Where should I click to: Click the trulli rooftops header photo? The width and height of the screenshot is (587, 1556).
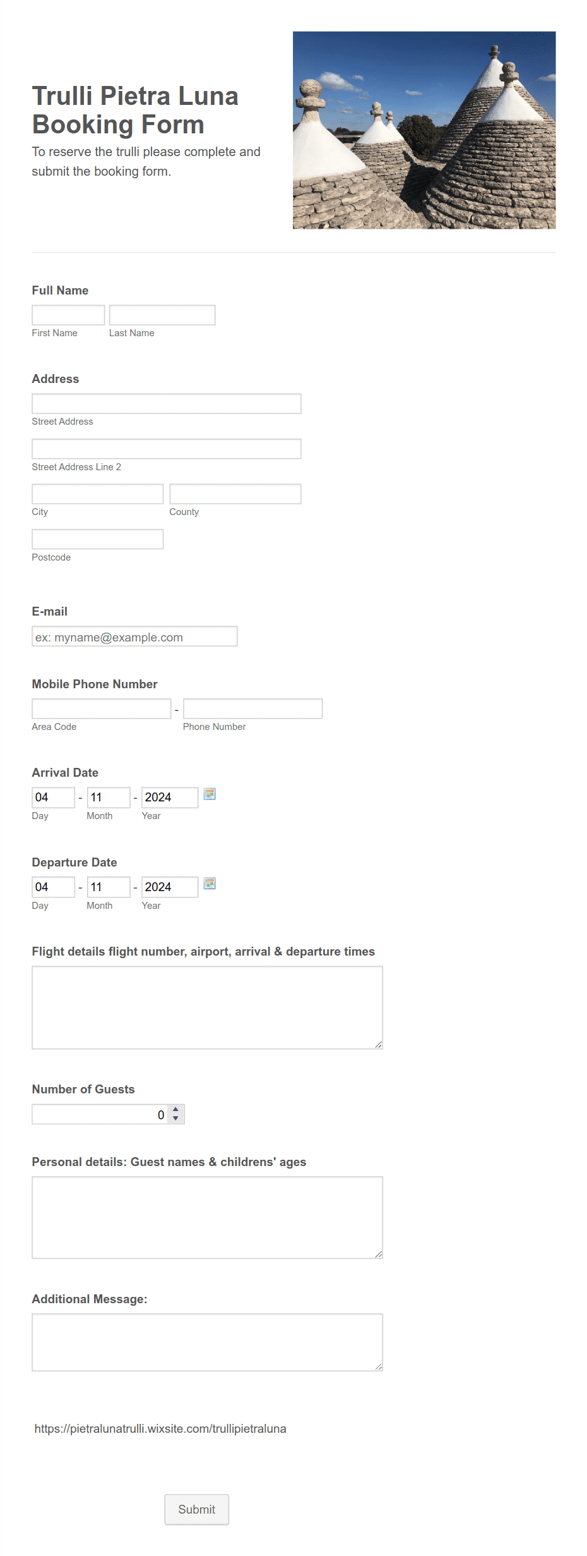(424, 130)
